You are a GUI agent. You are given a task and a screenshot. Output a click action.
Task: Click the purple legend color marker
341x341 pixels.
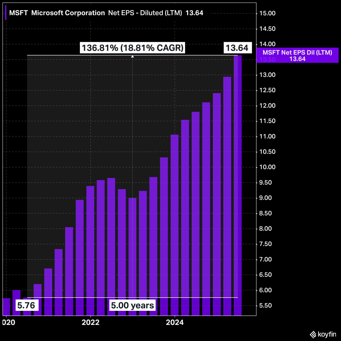point(6,13)
